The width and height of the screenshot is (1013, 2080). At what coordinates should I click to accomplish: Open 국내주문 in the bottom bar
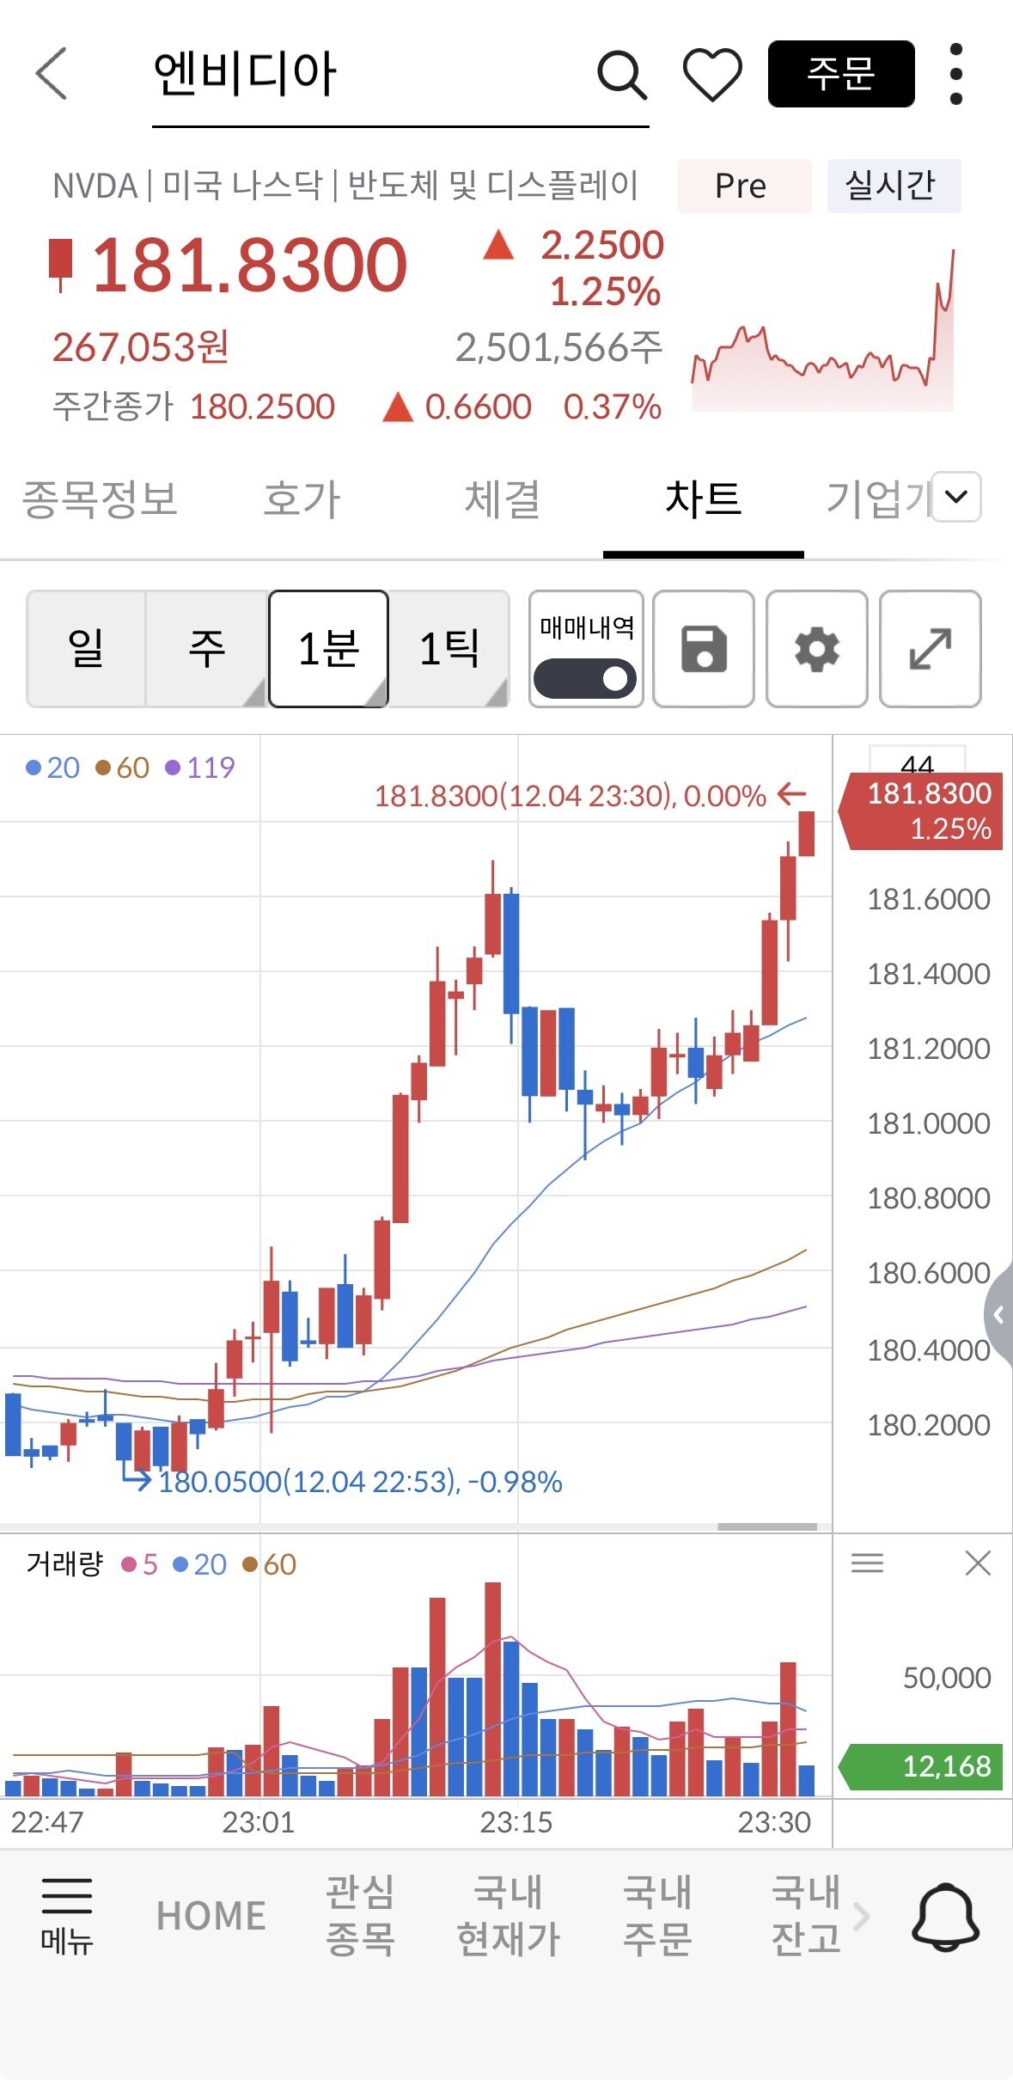coord(657,1916)
